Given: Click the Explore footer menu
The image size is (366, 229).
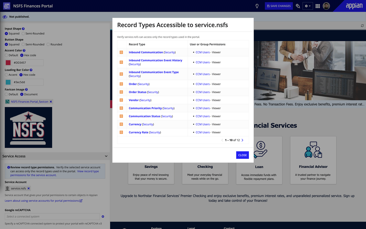Looking at the screenshot, I should tap(156, 228).
